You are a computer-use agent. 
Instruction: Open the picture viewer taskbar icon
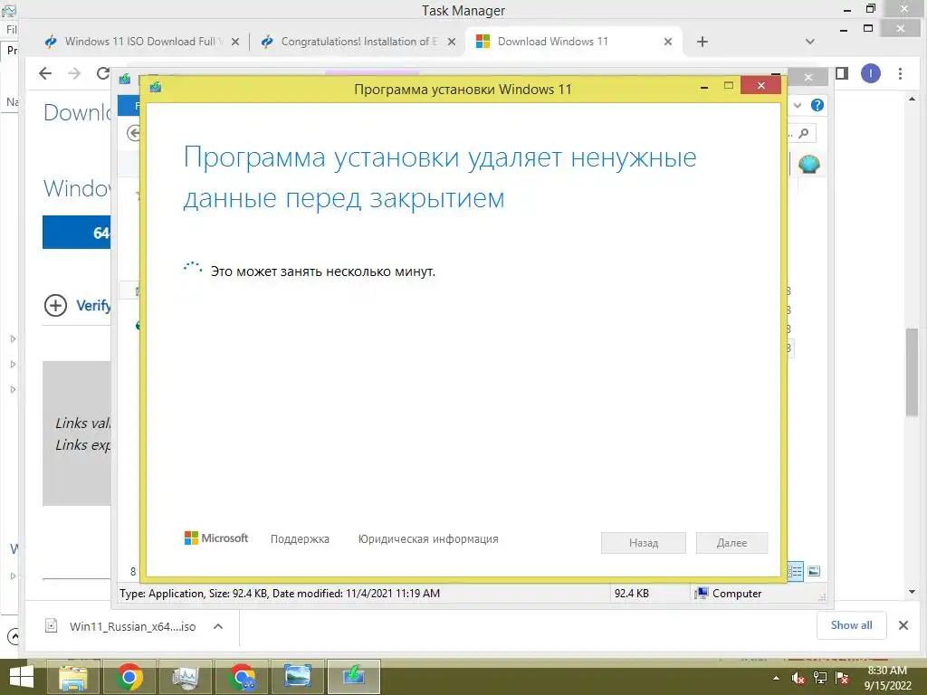pyautogui.click(x=297, y=677)
